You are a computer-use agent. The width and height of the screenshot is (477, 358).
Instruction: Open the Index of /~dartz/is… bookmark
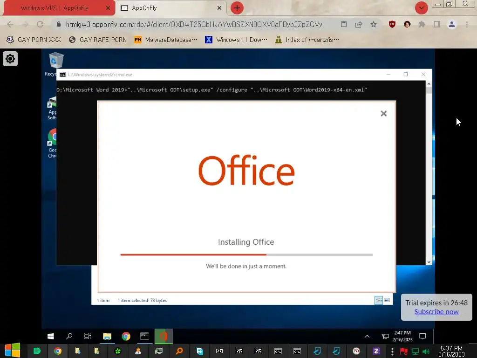pyautogui.click(x=307, y=40)
